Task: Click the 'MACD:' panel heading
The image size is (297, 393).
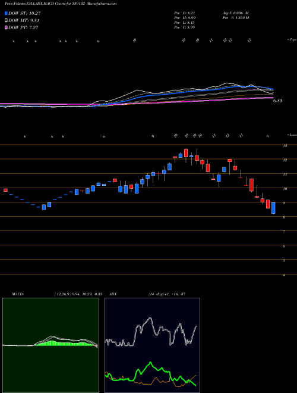Action: (17, 294)
